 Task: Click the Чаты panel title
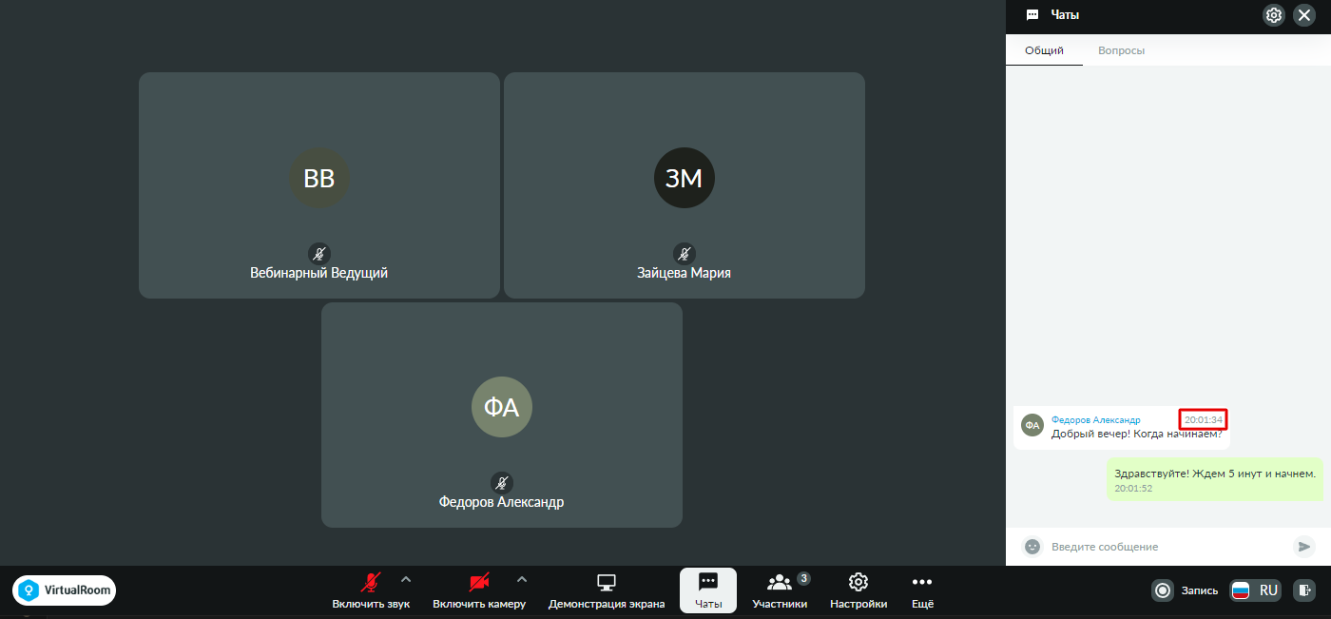click(x=1065, y=15)
